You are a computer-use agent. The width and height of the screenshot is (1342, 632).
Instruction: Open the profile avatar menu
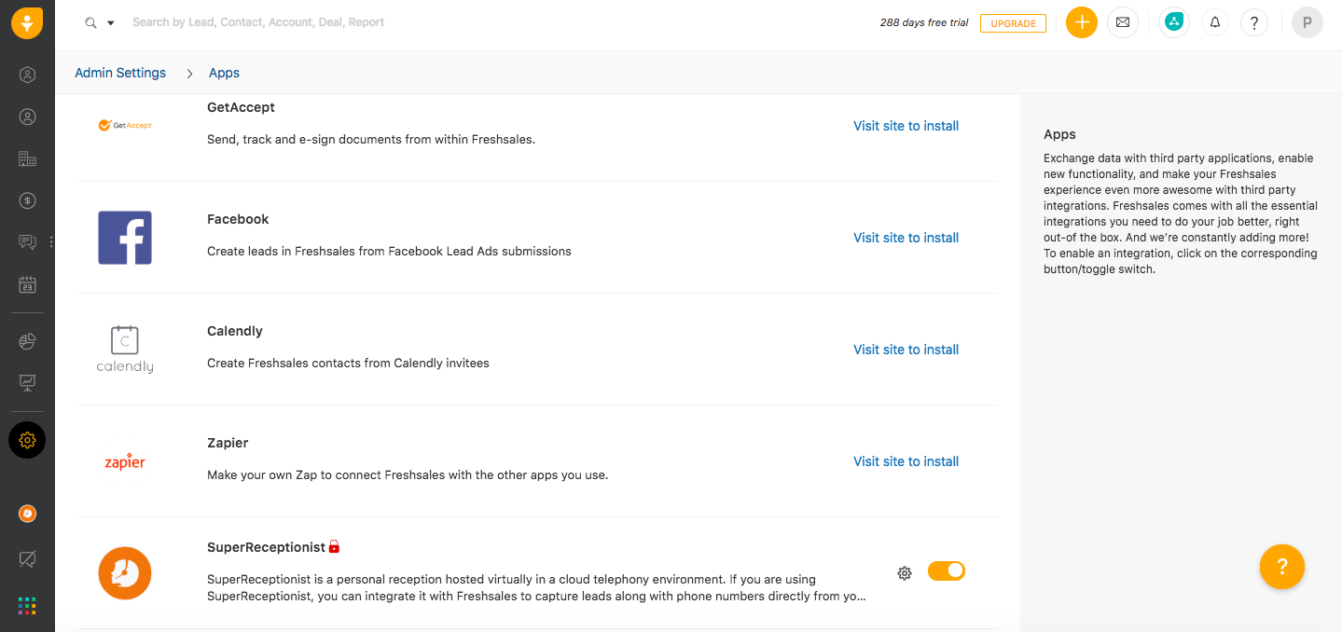pyautogui.click(x=1307, y=22)
